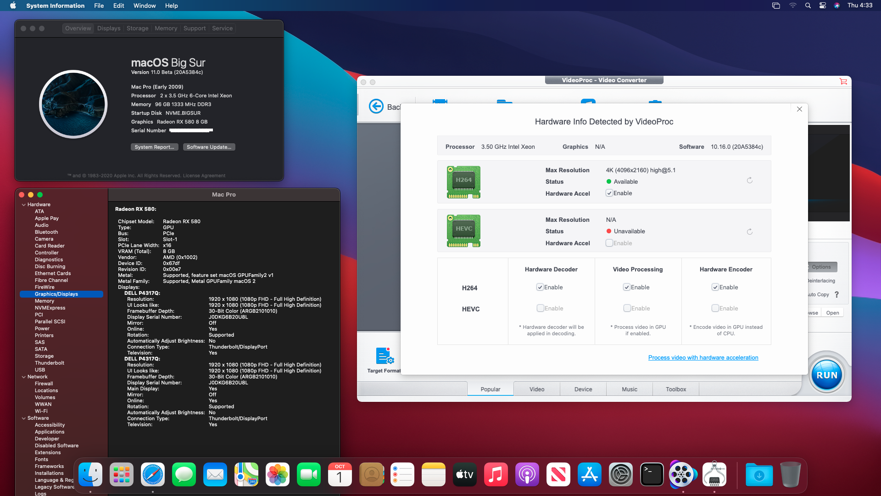The image size is (881, 496).
Task: Select Graphics/Displays in the sidebar
Action: click(61, 294)
